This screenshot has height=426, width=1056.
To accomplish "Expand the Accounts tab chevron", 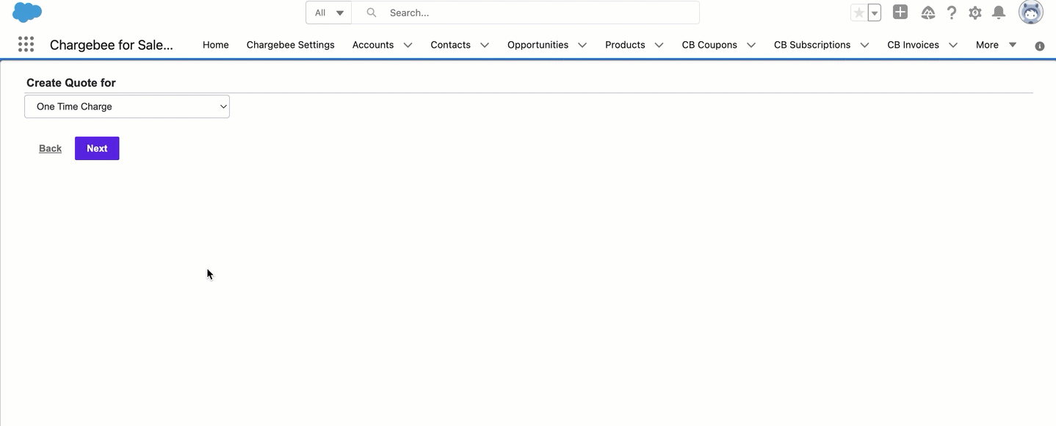I will [408, 45].
